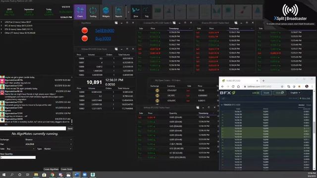Open the Charts ribbon tab

coord(80,12)
